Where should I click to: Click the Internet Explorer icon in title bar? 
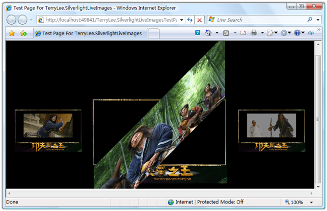point(9,8)
